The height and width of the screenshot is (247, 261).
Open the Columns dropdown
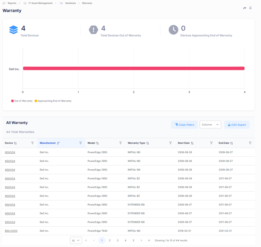[x=210, y=124]
